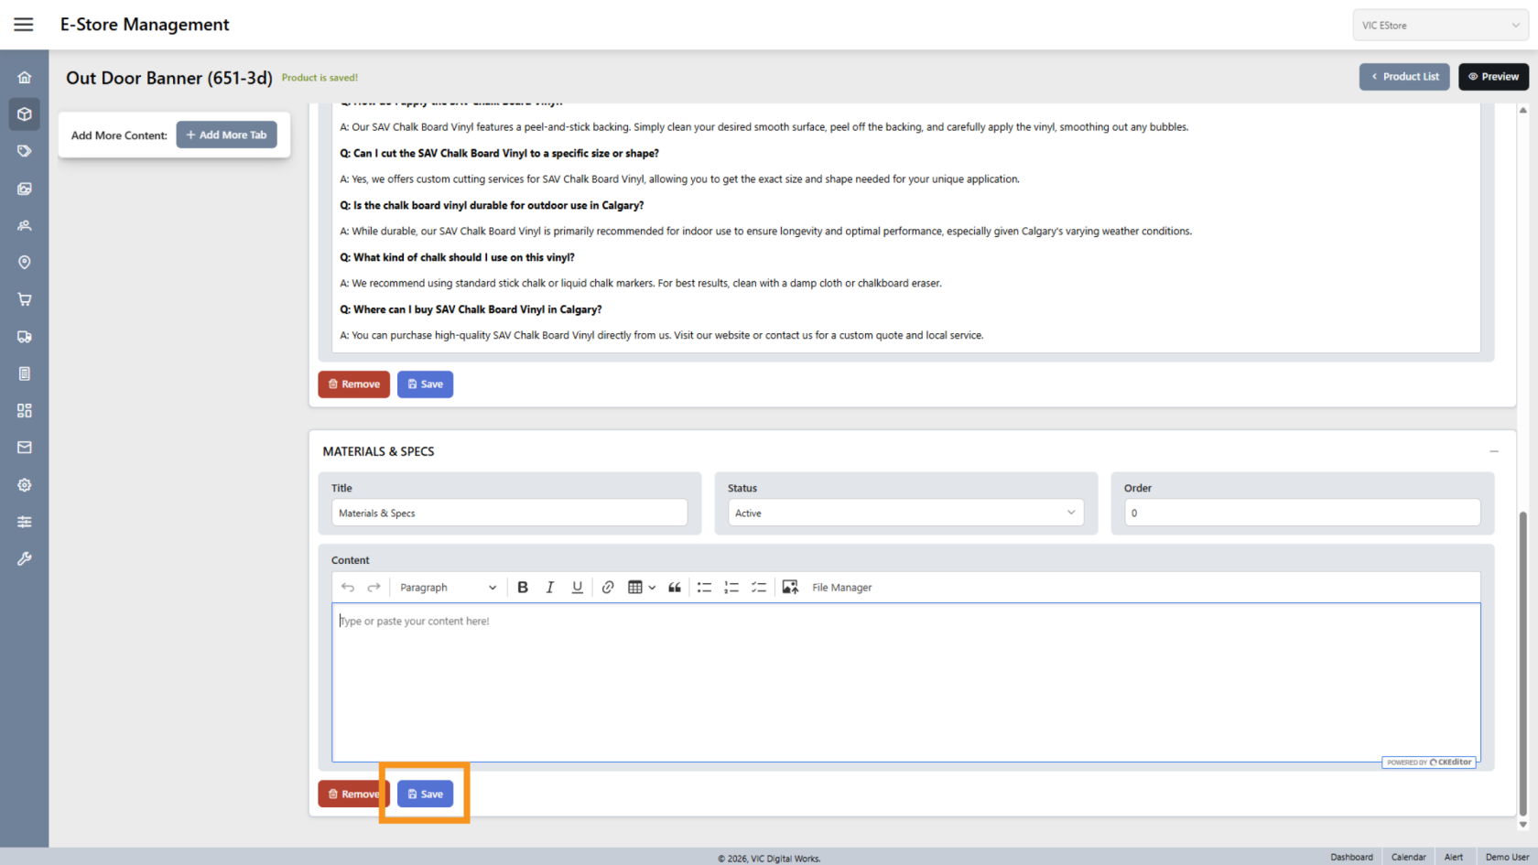The image size is (1538, 865).
Task: Insert a link using link icon
Action: [x=608, y=588]
